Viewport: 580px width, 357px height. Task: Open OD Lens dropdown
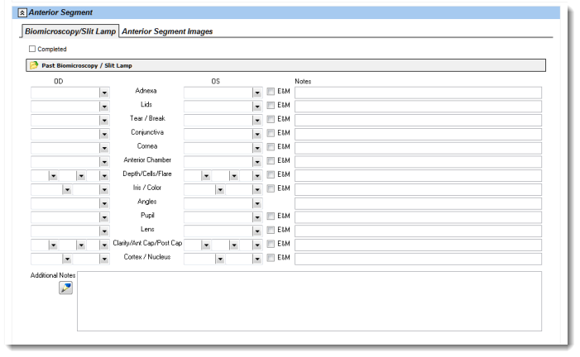104,231
